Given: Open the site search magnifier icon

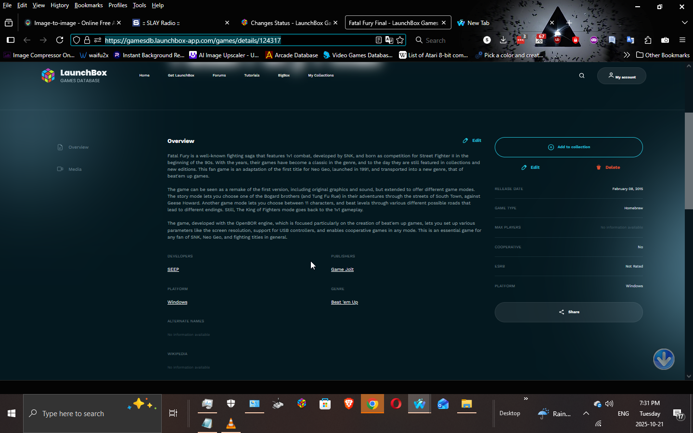Looking at the screenshot, I should click(x=582, y=76).
